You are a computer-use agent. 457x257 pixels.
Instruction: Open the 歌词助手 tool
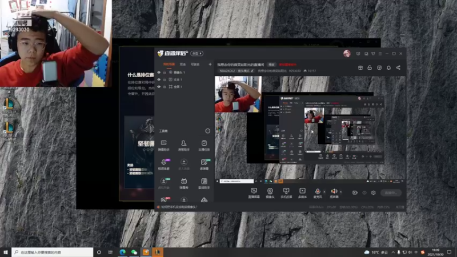click(204, 183)
